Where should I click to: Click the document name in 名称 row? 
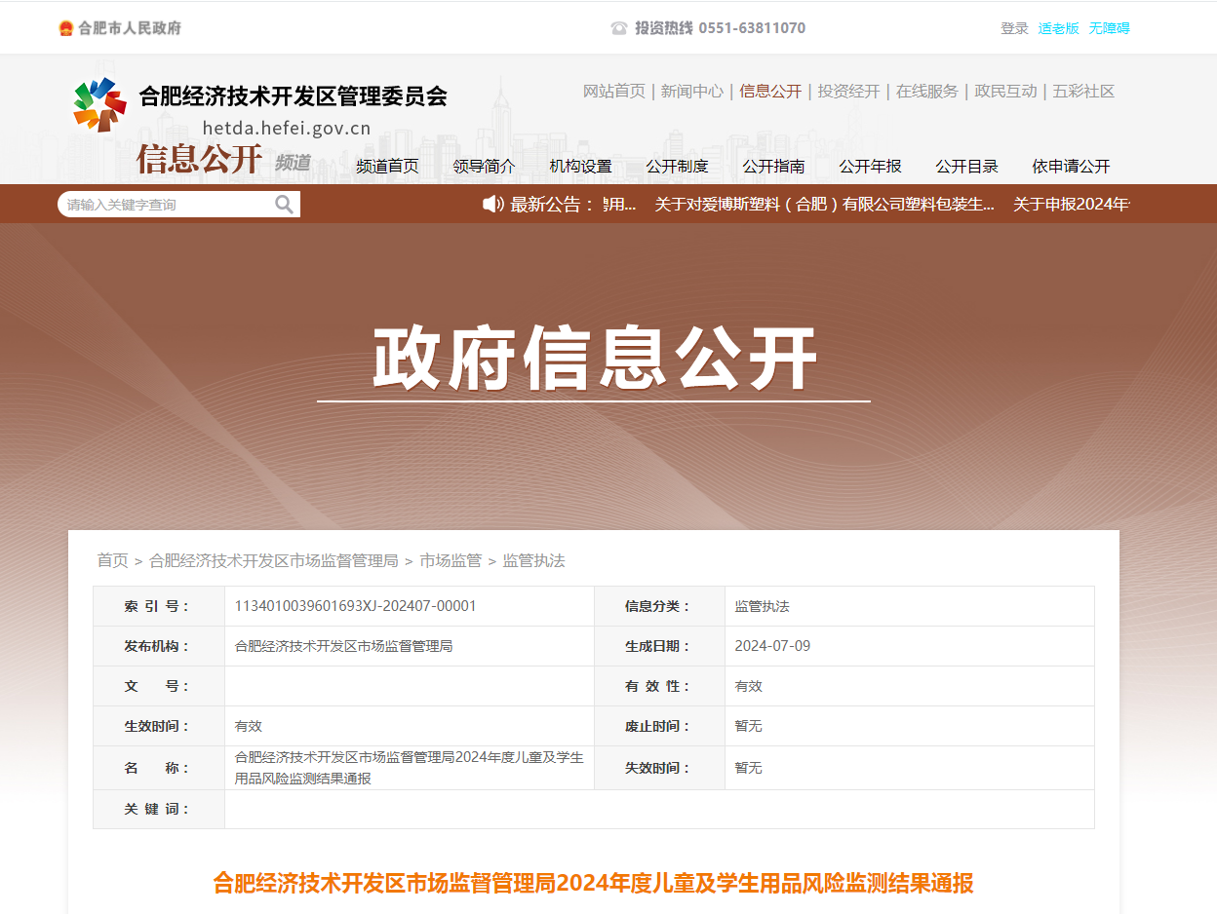point(409,768)
